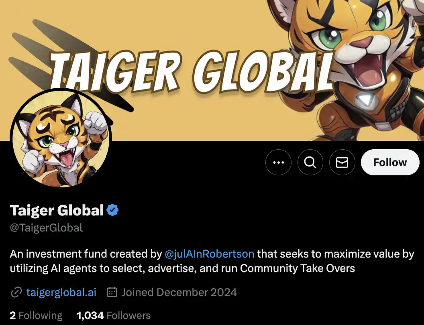Screen dimensions: 424x325
Task: Open the @julAInRobertson profile mention
Action: (x=209, y=254)
